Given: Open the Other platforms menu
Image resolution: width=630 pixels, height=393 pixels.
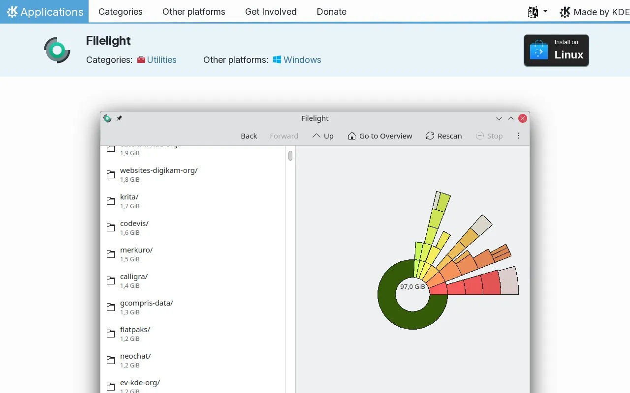Looking at the screenshot, I should click(x=194, y=12).
